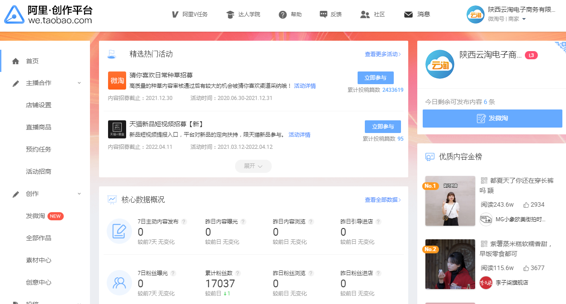566x304 pixels.
Task: Click help icon next to 昨日内容曝光
Action: point(243,222)
